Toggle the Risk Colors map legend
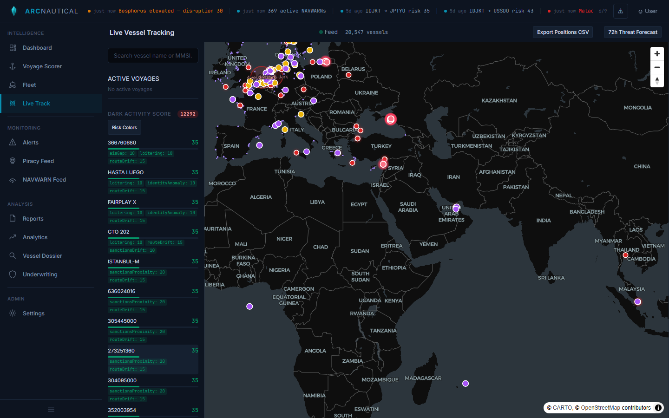Viewport: 669px width, 418px height. (x=124, y=127)
